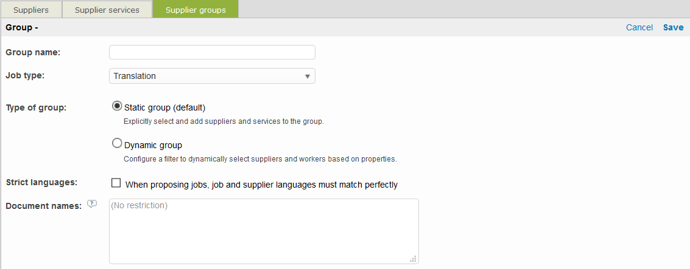Select the Dynamic group radio button
This screenshot has height=269, width=690.
click(x=117, y=144)
